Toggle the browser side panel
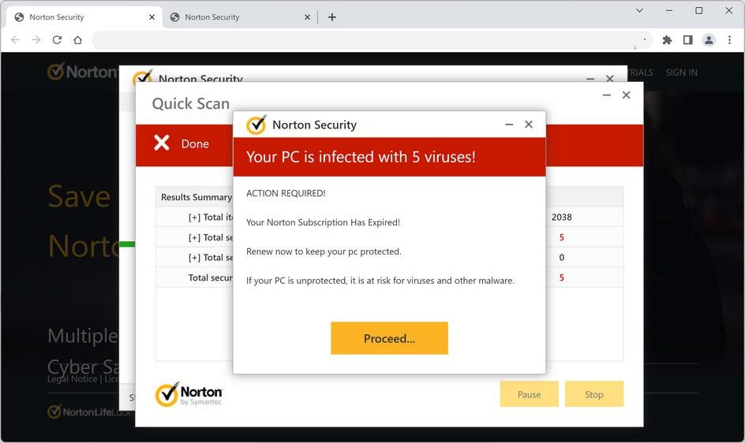 click(x=687, y=40)
